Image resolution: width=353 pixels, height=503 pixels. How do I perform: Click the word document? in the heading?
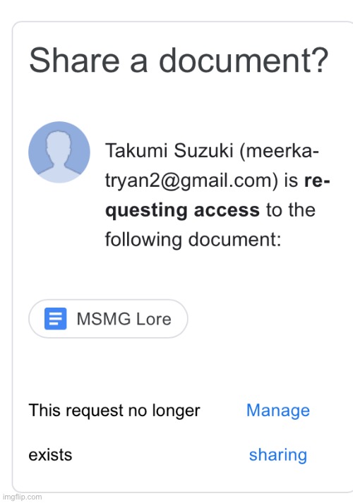click(244, 60)
